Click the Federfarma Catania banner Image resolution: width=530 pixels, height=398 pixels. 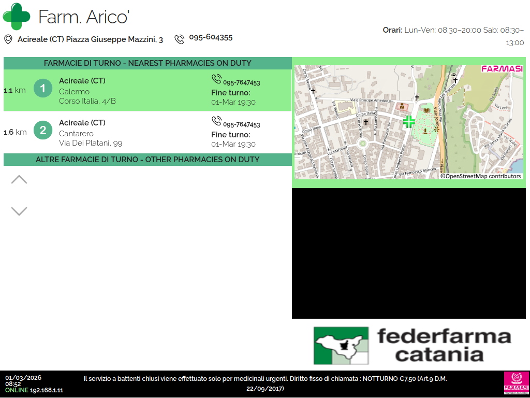[413, 345]
